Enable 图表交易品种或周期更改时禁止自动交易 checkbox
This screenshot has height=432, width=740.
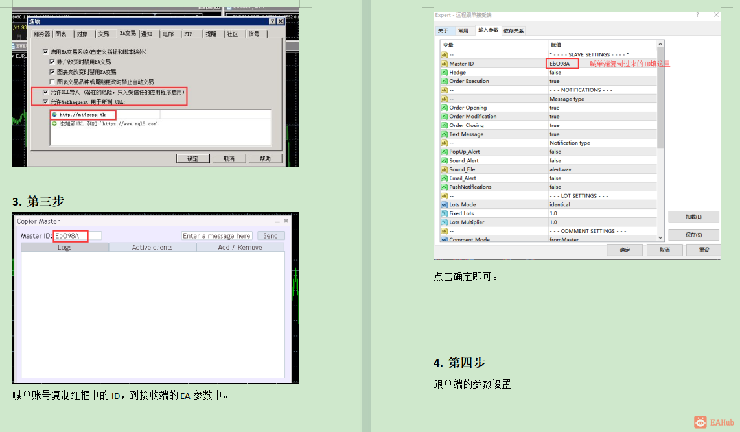click(52, 82)
